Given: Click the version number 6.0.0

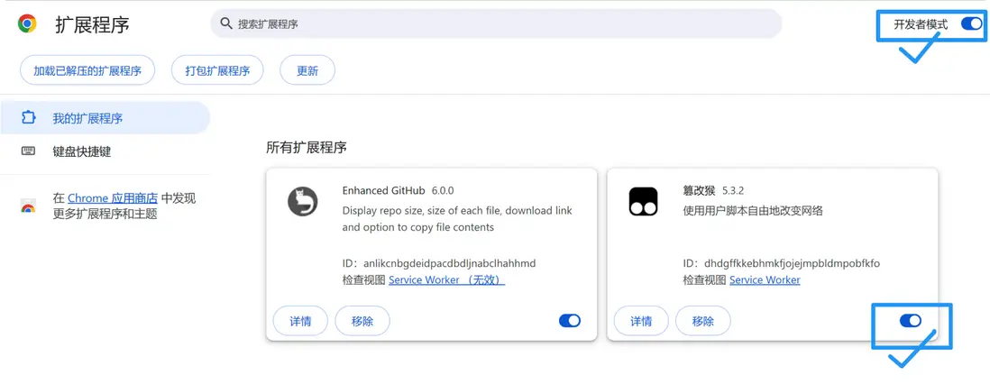Looking at the screenshot, I should (443, 190).
